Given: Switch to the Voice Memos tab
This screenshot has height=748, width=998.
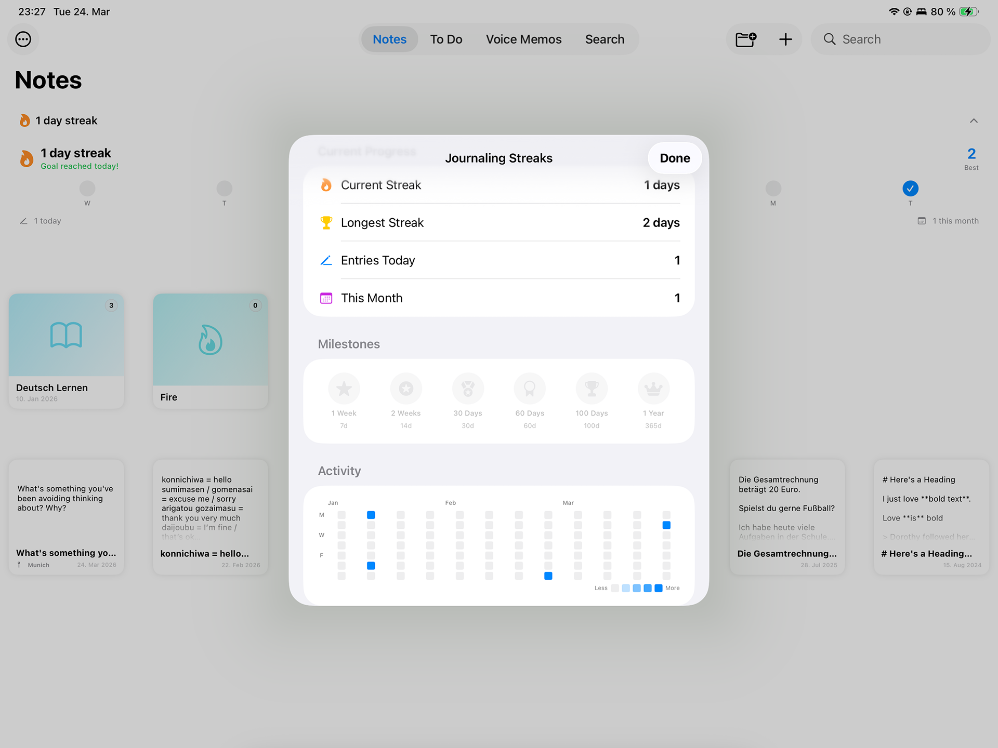Looking at the screenshot, I should (523, 39).
